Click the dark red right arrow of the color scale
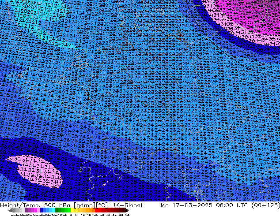 [x=127, y=210]
